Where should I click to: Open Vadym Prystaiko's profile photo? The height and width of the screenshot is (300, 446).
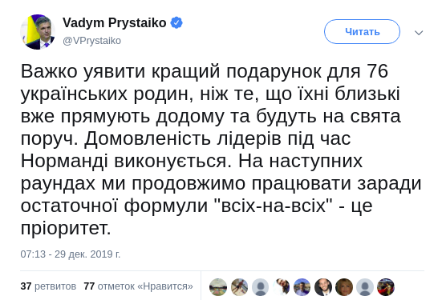click(38, 32)
